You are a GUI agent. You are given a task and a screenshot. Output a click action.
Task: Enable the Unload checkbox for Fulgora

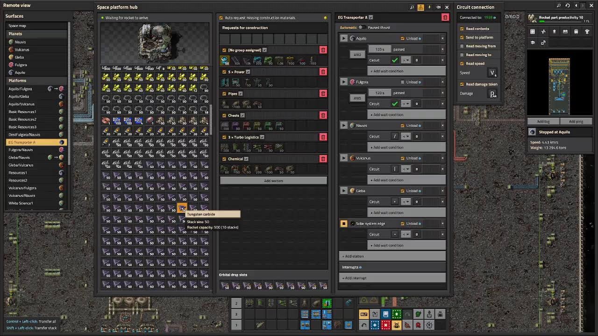402,82
